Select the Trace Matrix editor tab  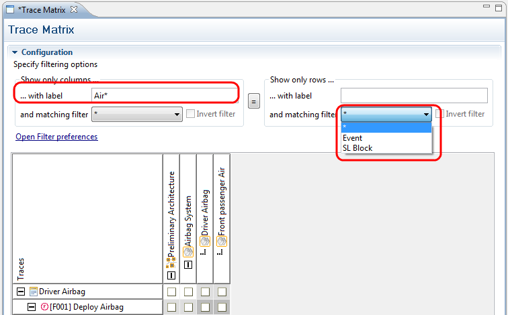(42, 10)
